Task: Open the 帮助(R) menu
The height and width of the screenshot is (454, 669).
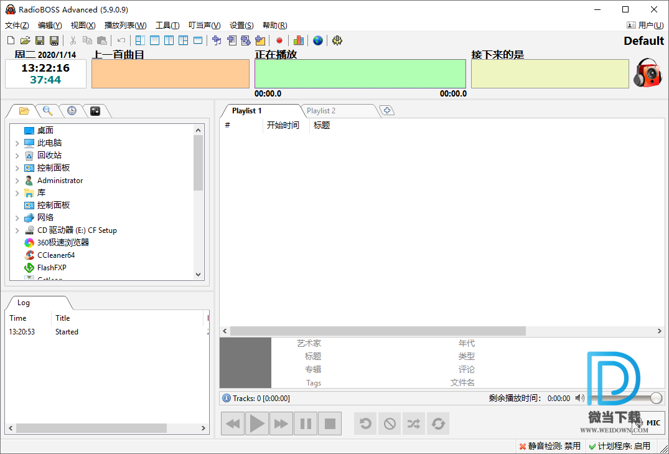Action: (x=275, y=26)
